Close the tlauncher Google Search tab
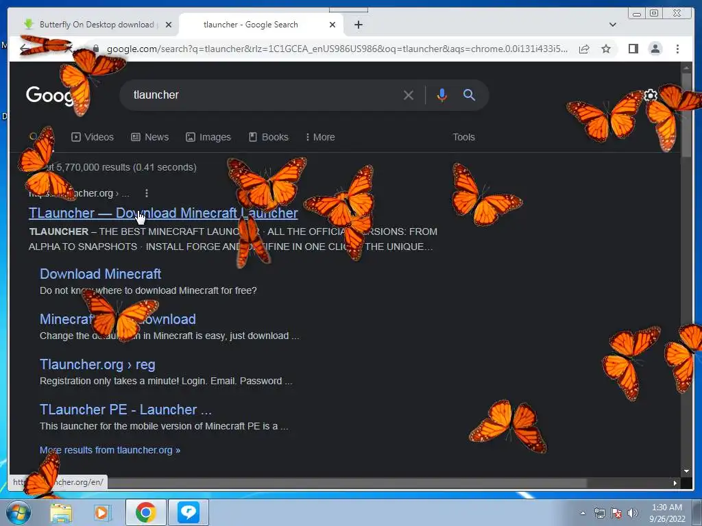 click(x=332, y=25)
